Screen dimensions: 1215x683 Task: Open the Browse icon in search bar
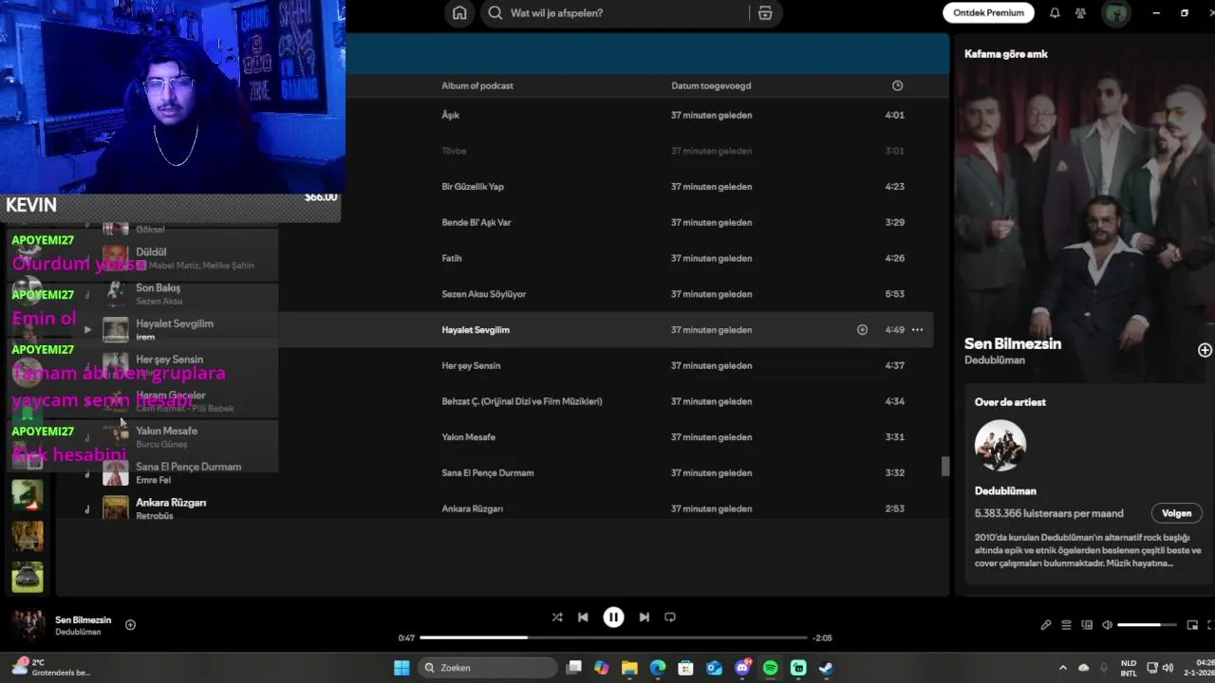coord(765,13)
